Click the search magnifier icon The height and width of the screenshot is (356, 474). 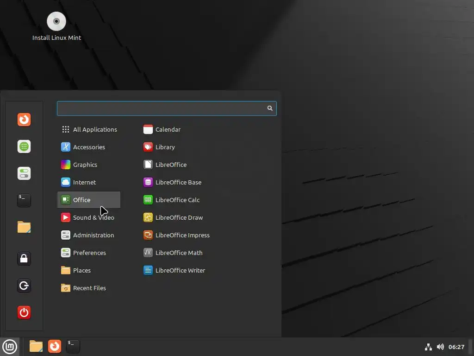coord(270,108)
